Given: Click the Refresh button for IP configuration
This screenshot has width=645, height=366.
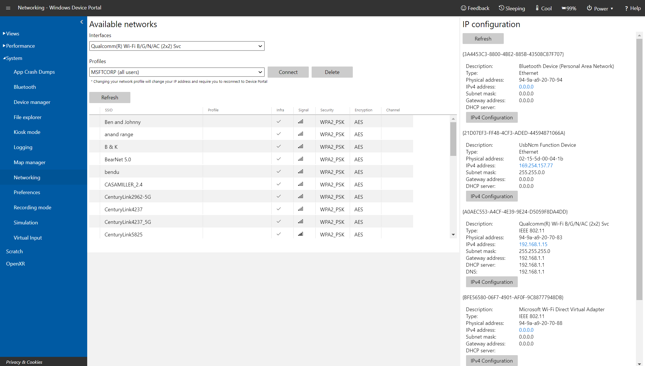Looking at the screenshot, I should tap(482, 39).
